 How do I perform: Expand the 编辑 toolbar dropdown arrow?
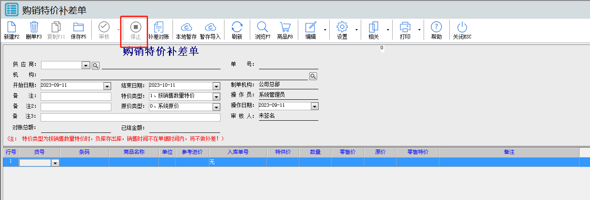click(x=324, y=30)
